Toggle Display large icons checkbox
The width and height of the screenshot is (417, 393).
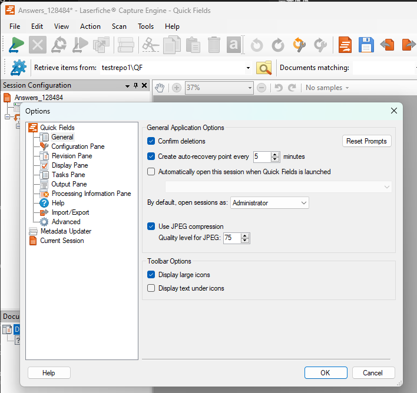pyautogui.click(x=151, y=275)
